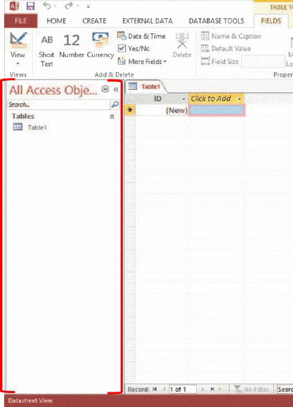
Task: Click the navigation pane Search box
Action: (59, 105)
